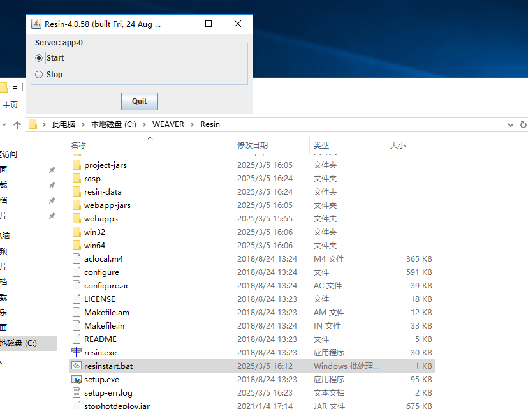The image size is (528, 409).
Task: Minimize the Resin window
Action: [180, 24]
